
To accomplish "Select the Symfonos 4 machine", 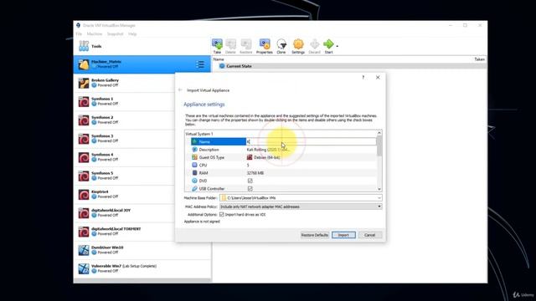I will (x=125, y=157).
